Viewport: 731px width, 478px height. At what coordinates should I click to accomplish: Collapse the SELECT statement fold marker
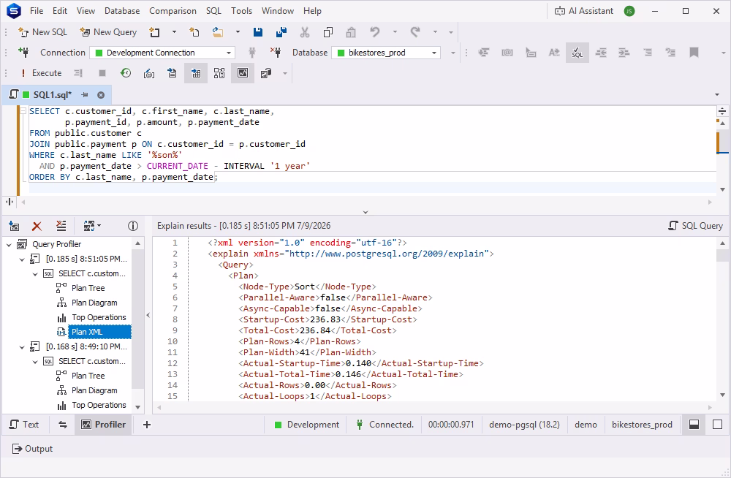pyautogui.click(x=23, y=111)
